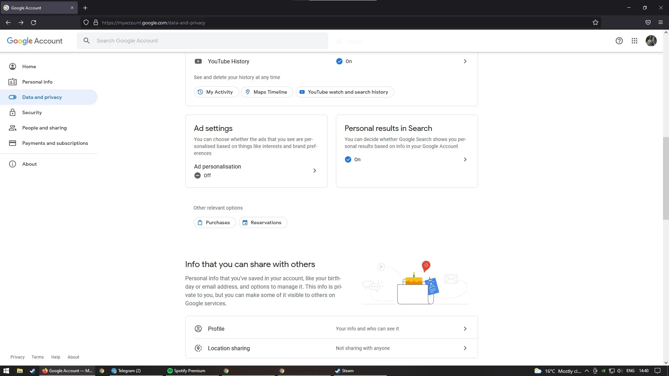
Task: Click the browser address bar URL
Action: click(153, 23)
